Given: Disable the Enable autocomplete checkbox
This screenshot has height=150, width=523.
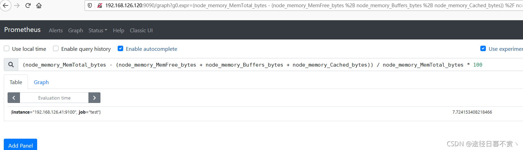Looking at the screenshot, I should pos(120,49).
